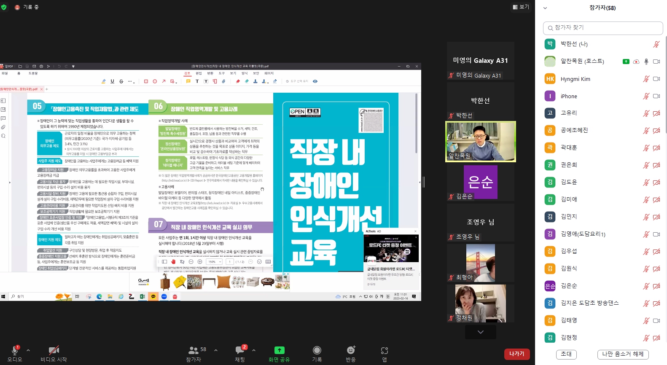
Task: Click the iPhone participant's muted mic icon
Action: 646,96
